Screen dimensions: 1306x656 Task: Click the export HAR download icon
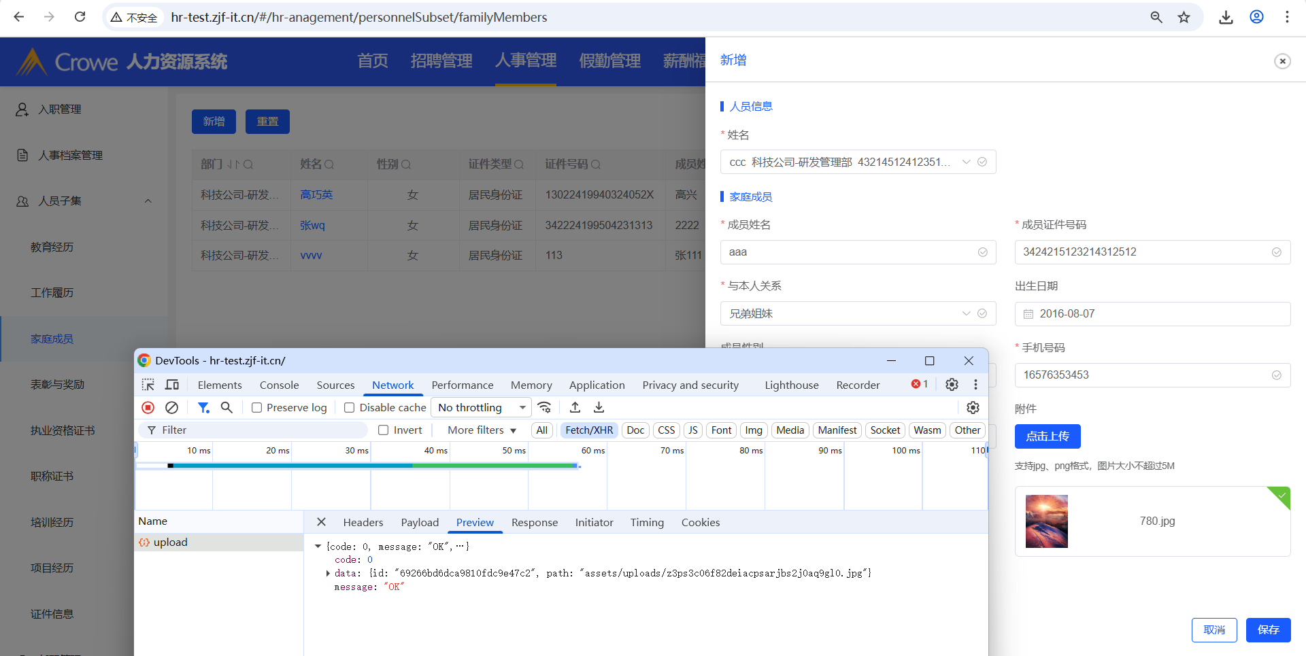click(x=599, y=407)
